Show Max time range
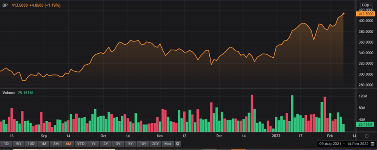Image resolution: width=377 pixels, height=150 pixels. pyautogui.click(x=168, y=144)
